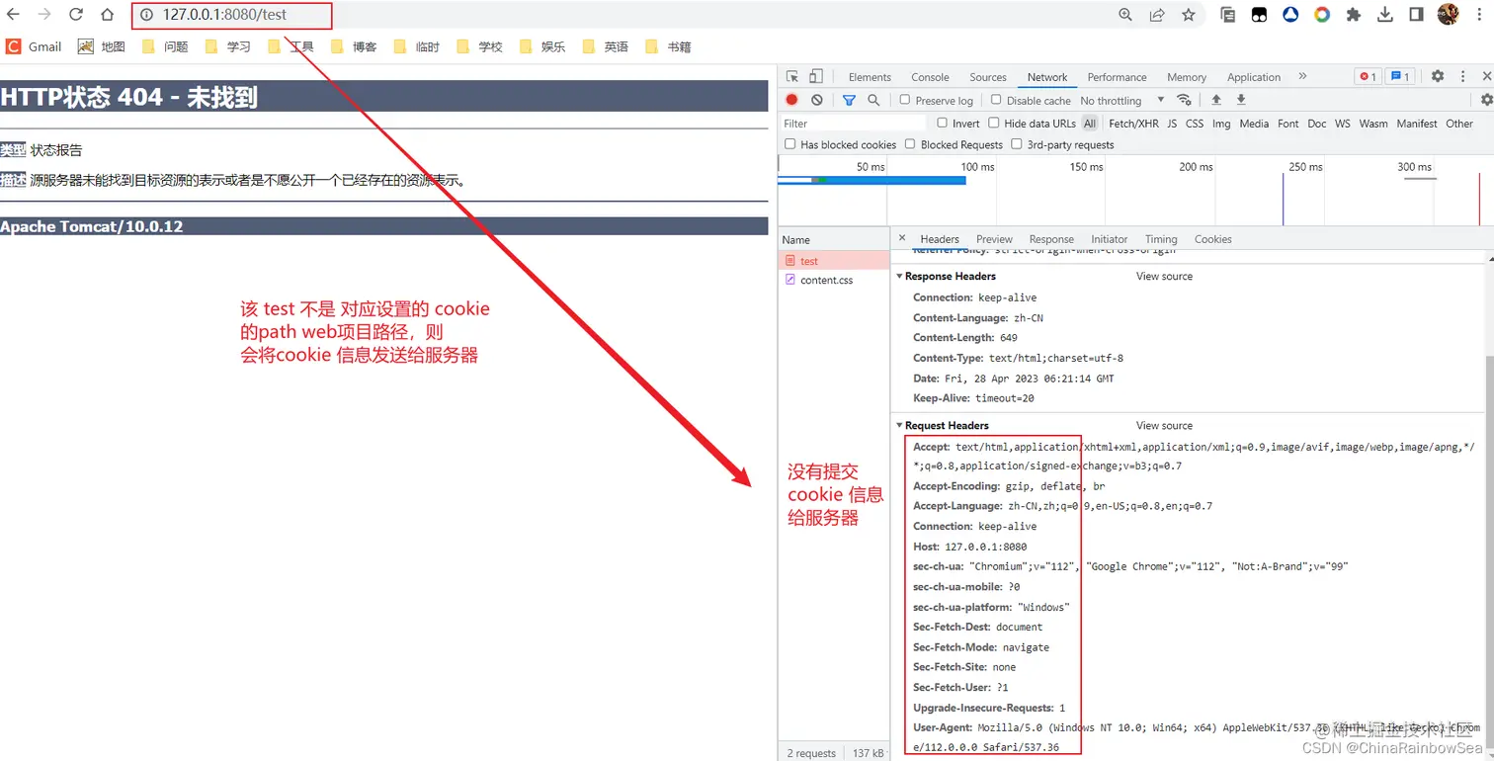Activate the DevTools inspect element picker
1494x761 pixels.
[792, 76]
